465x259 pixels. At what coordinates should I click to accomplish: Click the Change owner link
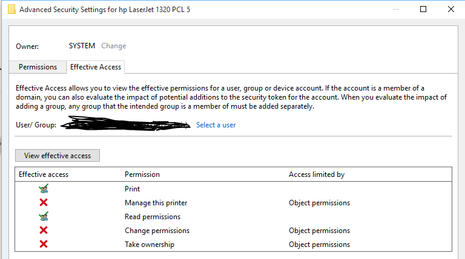coord(114,46)
